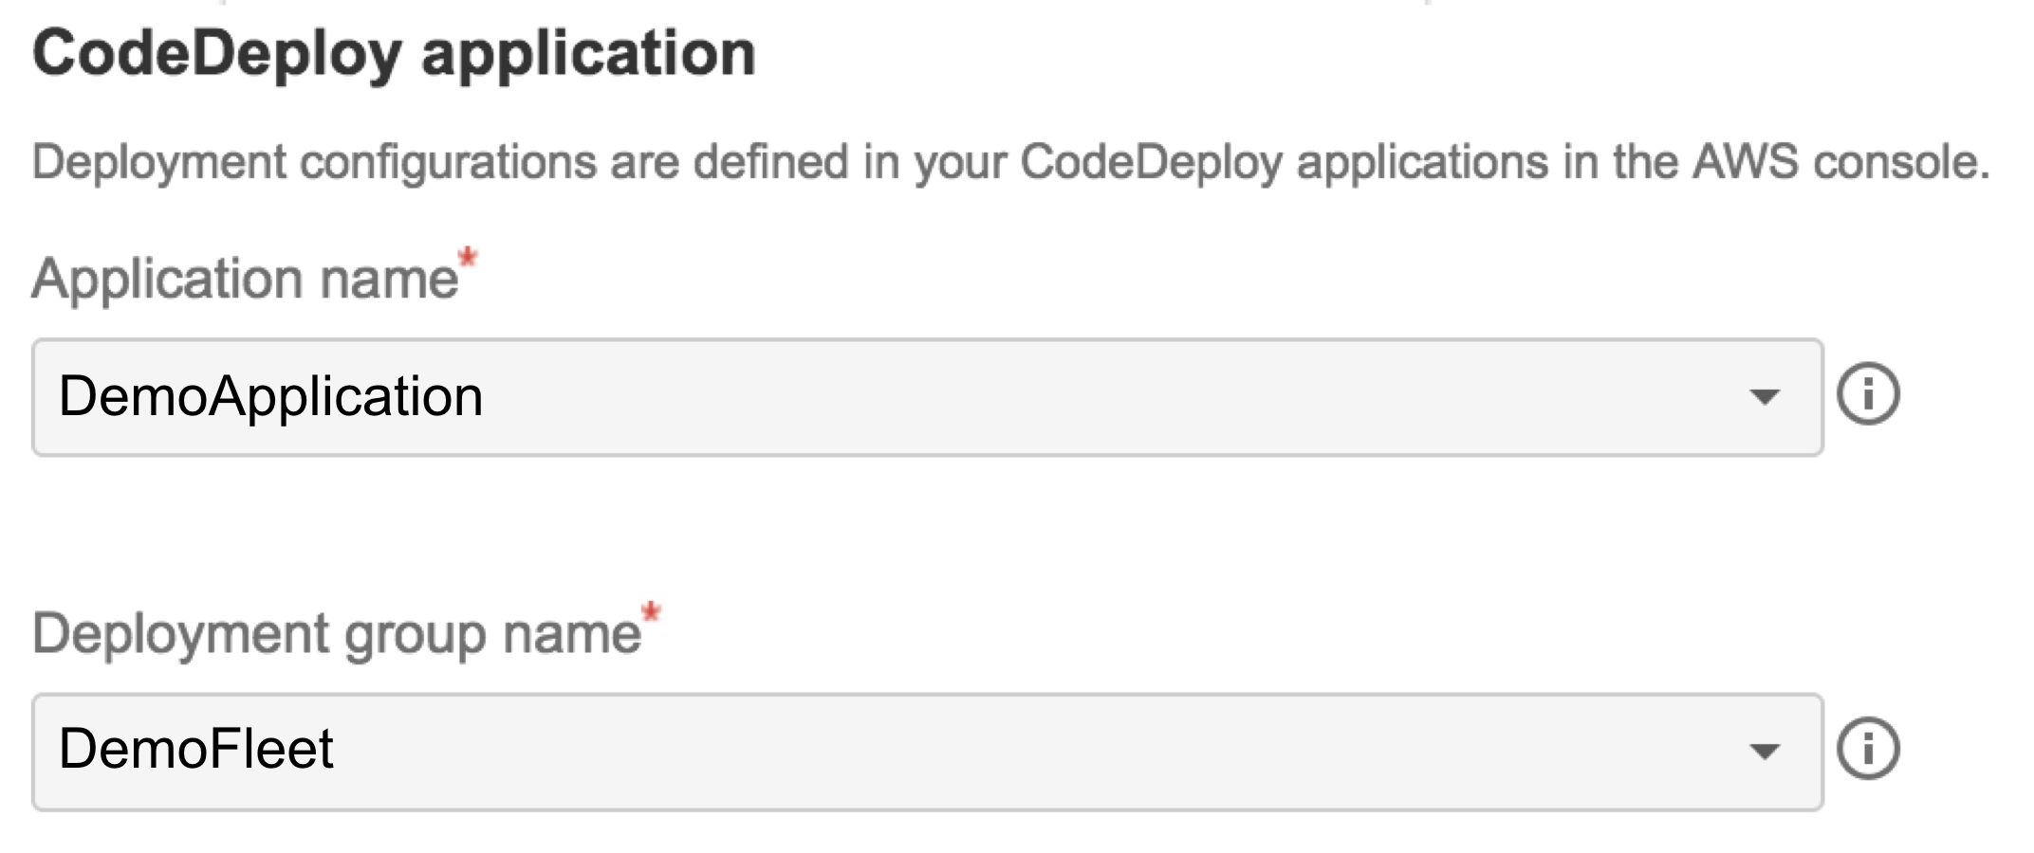Viewport: 2034px width, 853px height.
Task: Click the dropdown arrow in the DemoFleet field
Action: [1768, 749]
